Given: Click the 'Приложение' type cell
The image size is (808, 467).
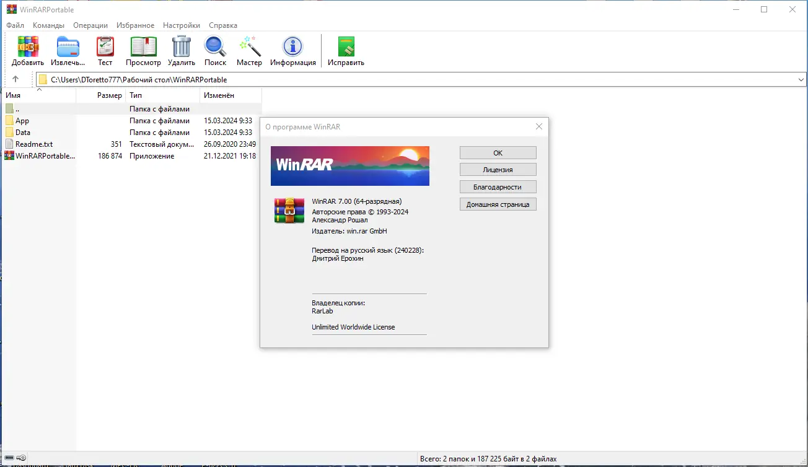Looking at the screenshot, I should (152, 156).
